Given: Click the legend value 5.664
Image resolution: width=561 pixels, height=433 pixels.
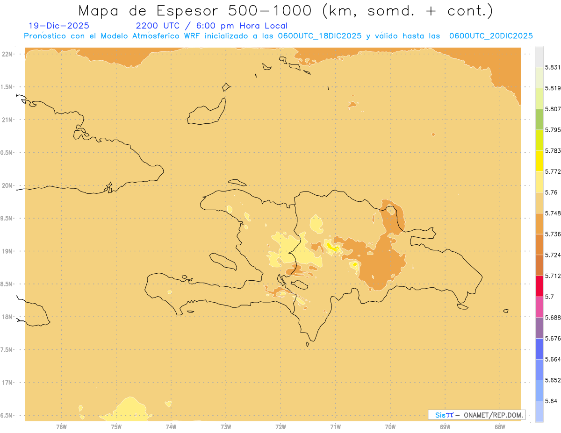Looking at the screenshot, I should point(553,359).
